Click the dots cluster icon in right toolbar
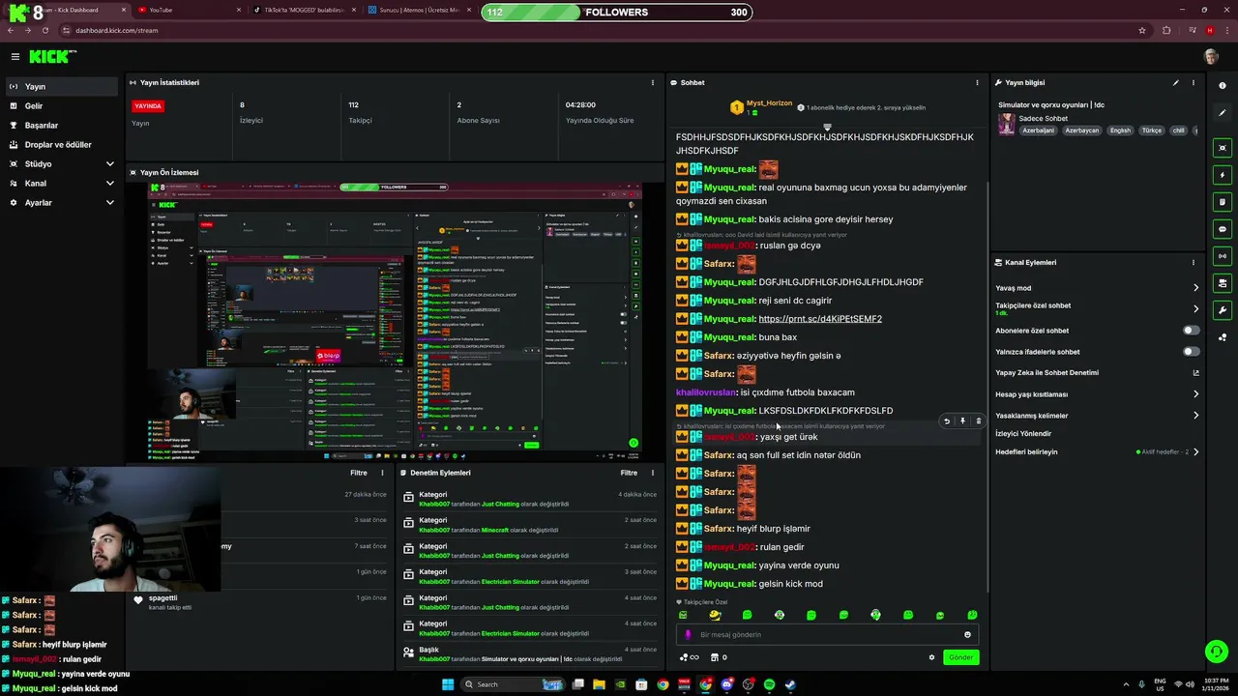 (1223, 337)
